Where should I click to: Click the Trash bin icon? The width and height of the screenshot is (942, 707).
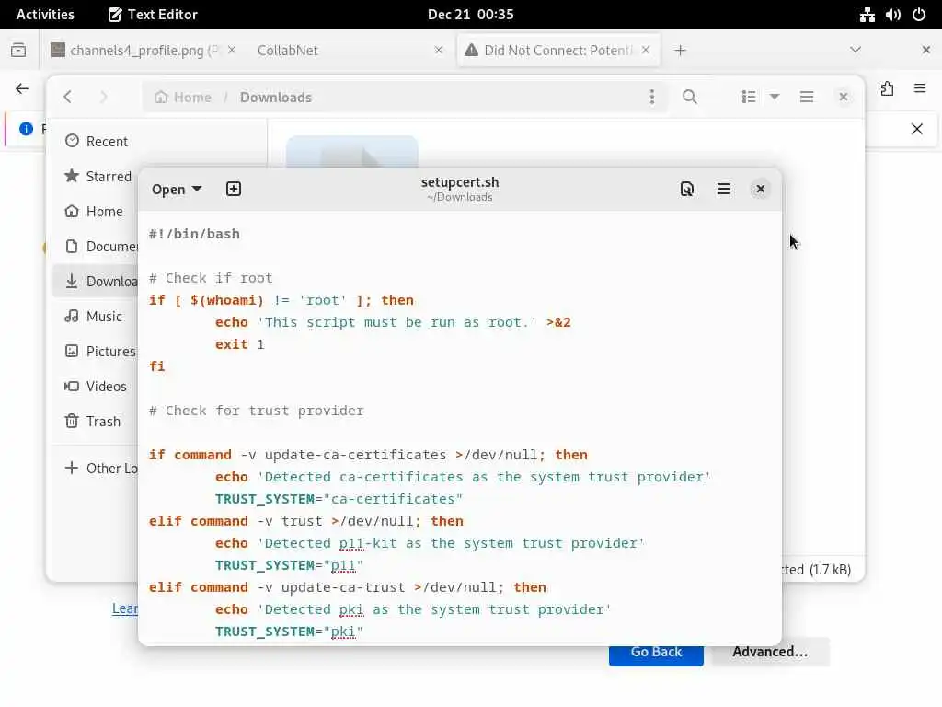tap(72, 421)
